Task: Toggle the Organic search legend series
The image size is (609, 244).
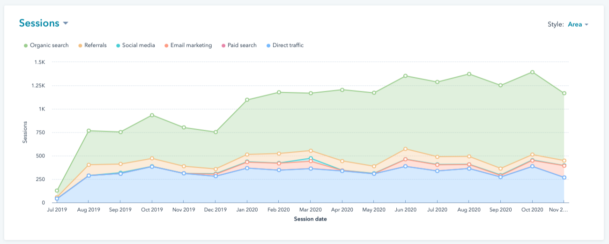Action: (x=46, y=45)
